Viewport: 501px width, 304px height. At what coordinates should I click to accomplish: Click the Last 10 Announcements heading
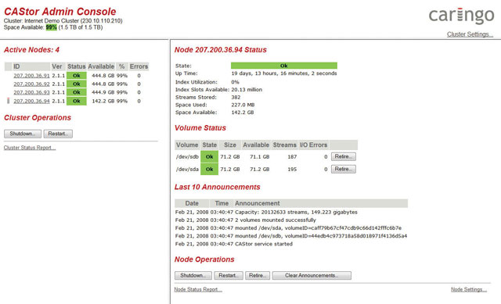tap(218, 187)
